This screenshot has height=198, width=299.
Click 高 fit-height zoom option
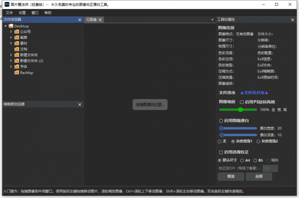click(285, 109)
